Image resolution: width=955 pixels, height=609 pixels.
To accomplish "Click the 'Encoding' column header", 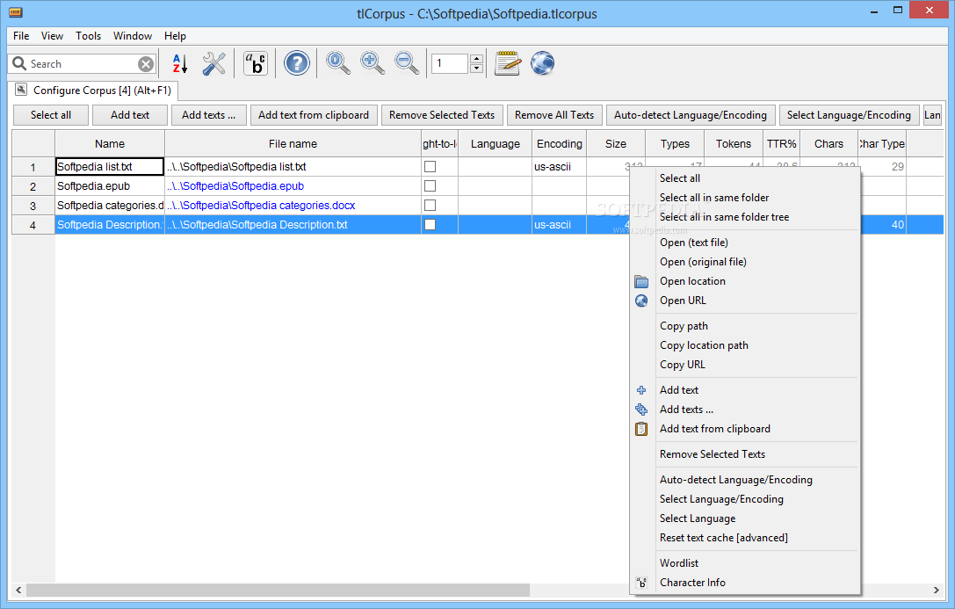I will 559,144.
